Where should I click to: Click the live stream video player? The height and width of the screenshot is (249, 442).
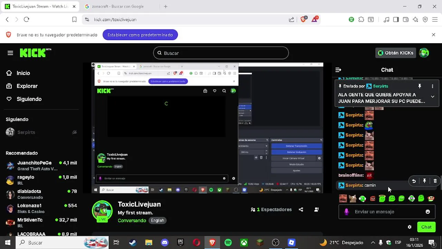pyautogui.click(x=207, y=128)
